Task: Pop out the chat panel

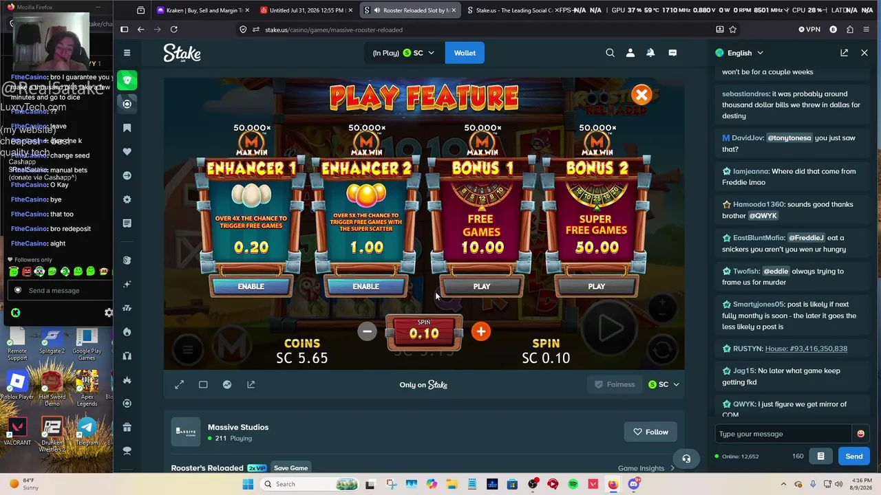Action: click(844, 53)
